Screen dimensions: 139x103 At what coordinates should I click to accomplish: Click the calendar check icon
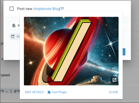(x=13, y=36)
